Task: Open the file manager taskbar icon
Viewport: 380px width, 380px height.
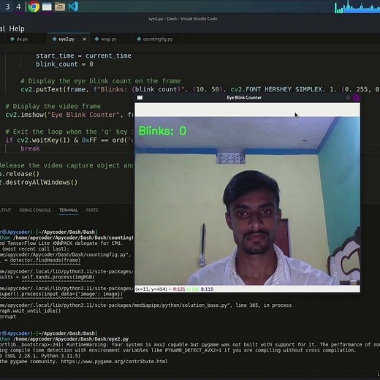Action: coord(60,7)
